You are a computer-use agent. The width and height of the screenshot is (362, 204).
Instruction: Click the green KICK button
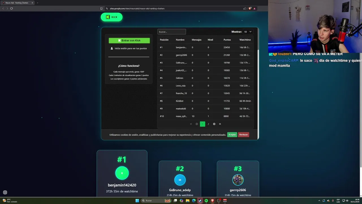point(112,17)
